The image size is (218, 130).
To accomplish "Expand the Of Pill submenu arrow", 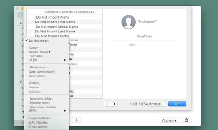I will [x=65, y=60].
